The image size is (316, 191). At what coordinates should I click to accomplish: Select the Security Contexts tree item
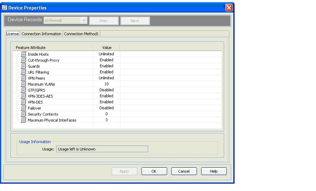[43, 114]
